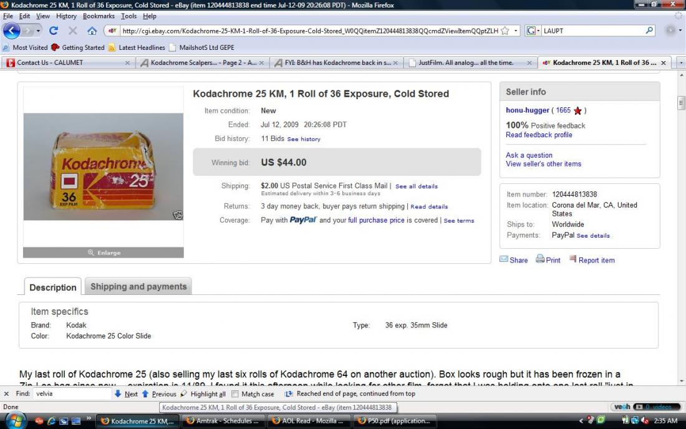
Task: Open the Most Visited bookmarks icon
Action: coord(6,47)
